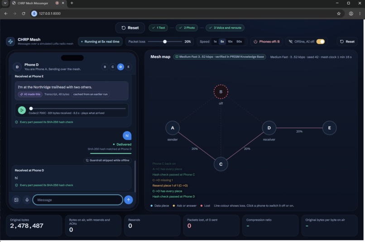The width and height of the screenshot is (365, 242).
Task: Toggle phone node D on mesh map
Action: pyautogui.click(x=269, y=128)
